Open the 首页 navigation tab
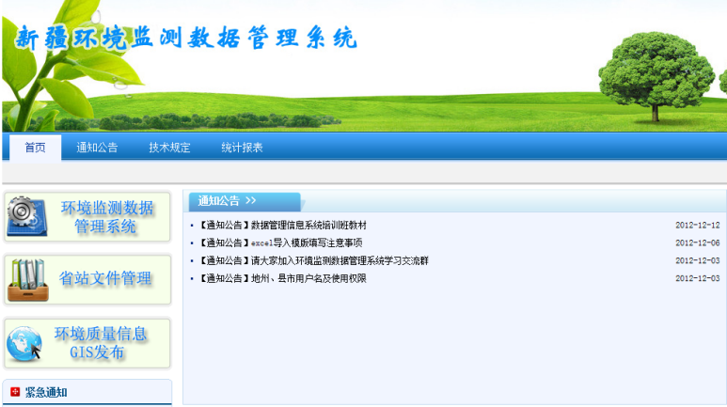 pos(35,148)
